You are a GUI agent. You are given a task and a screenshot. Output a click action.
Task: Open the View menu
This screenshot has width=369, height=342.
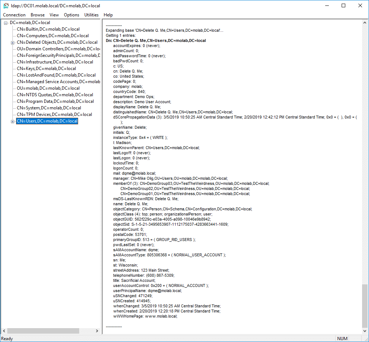[x=54, y=15]
